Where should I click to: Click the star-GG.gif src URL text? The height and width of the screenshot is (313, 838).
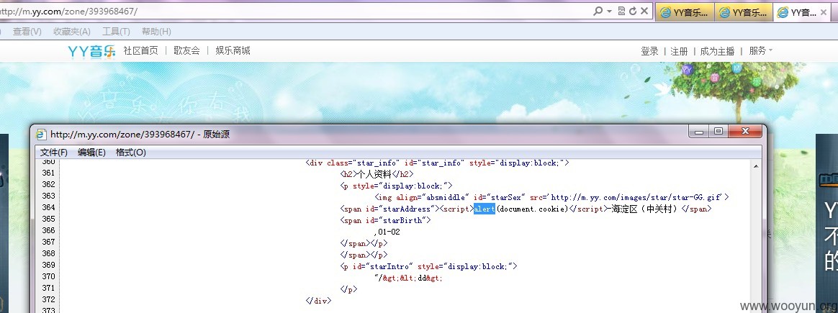pos(636,197)
